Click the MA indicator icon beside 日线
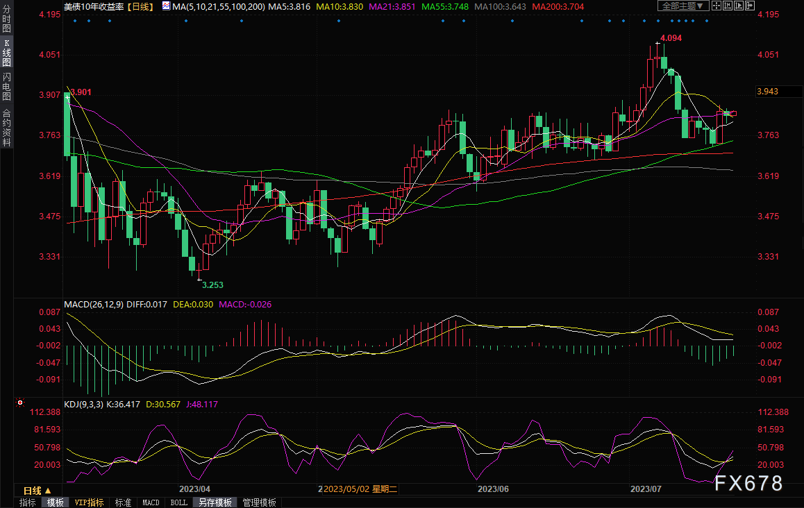Screen dimensions: 804x508 166,6
